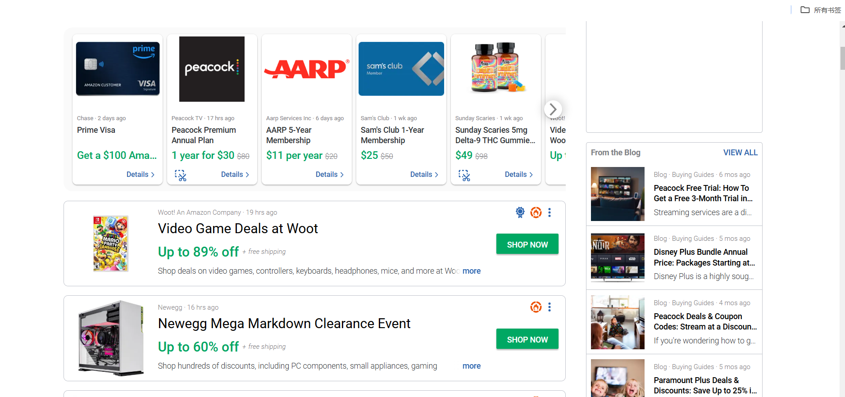Click the Newegg gaming PC case image
Image resolution: width=845 pixels, height=397 pixels.
111,338
